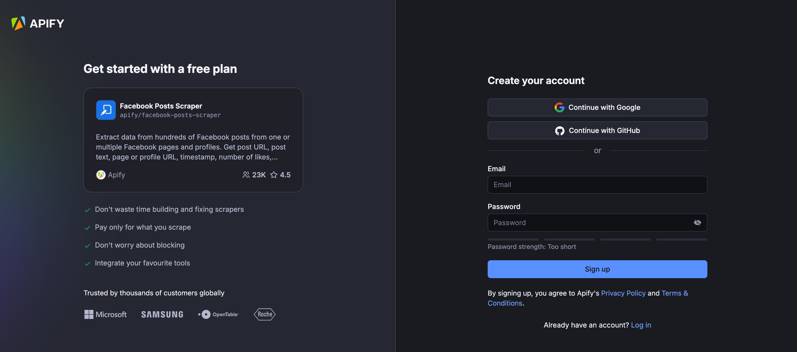Click the GitHub logo icon
Image resolution: width=797 pixels, height=352 pixels.
click(560, 131)
